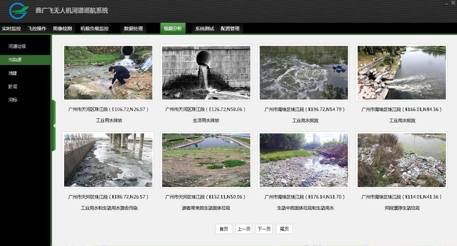Minimize the application window
The image size is (457, 246).
click(447, 3)
